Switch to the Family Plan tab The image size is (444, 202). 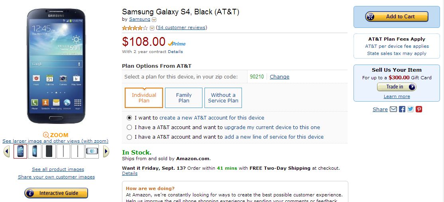pyautogui.click(x=184, y=98)
